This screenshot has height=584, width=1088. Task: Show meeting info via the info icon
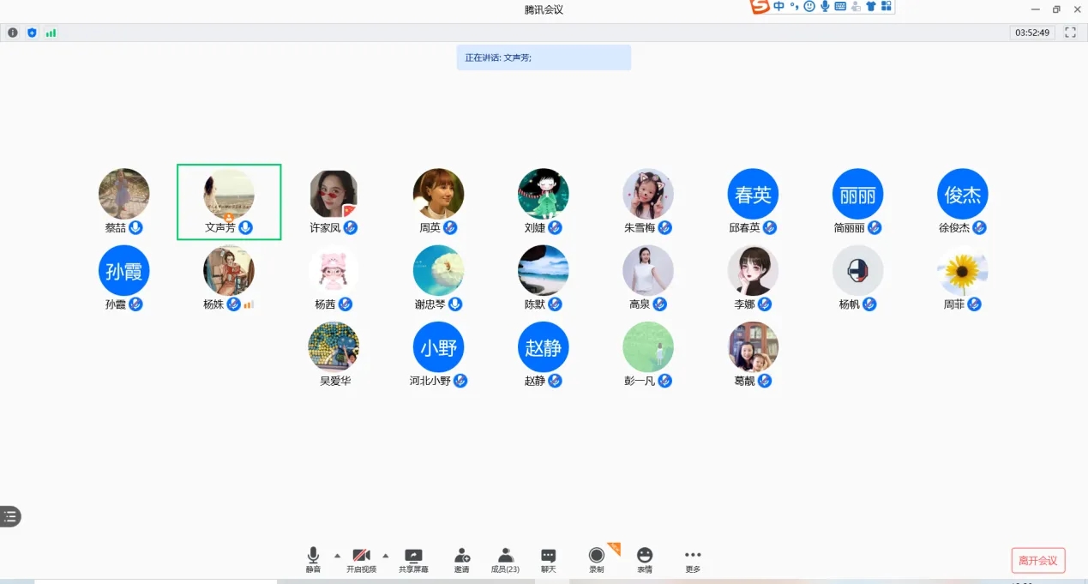click(13, 33)
